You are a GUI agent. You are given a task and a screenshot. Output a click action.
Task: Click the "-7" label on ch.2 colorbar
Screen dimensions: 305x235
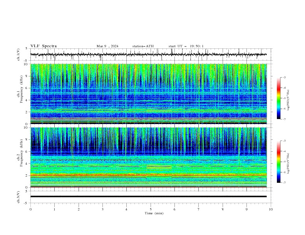click(284, 183)
